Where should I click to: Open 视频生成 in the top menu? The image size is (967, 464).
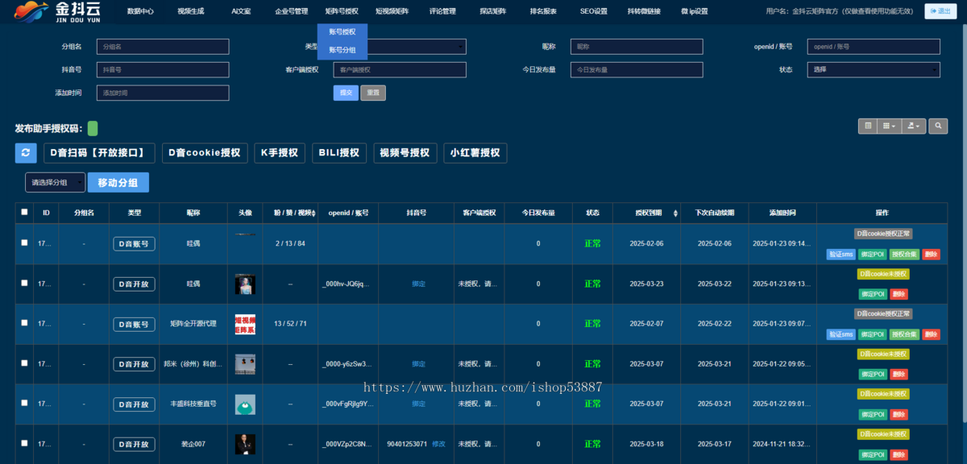click(191, 11)
